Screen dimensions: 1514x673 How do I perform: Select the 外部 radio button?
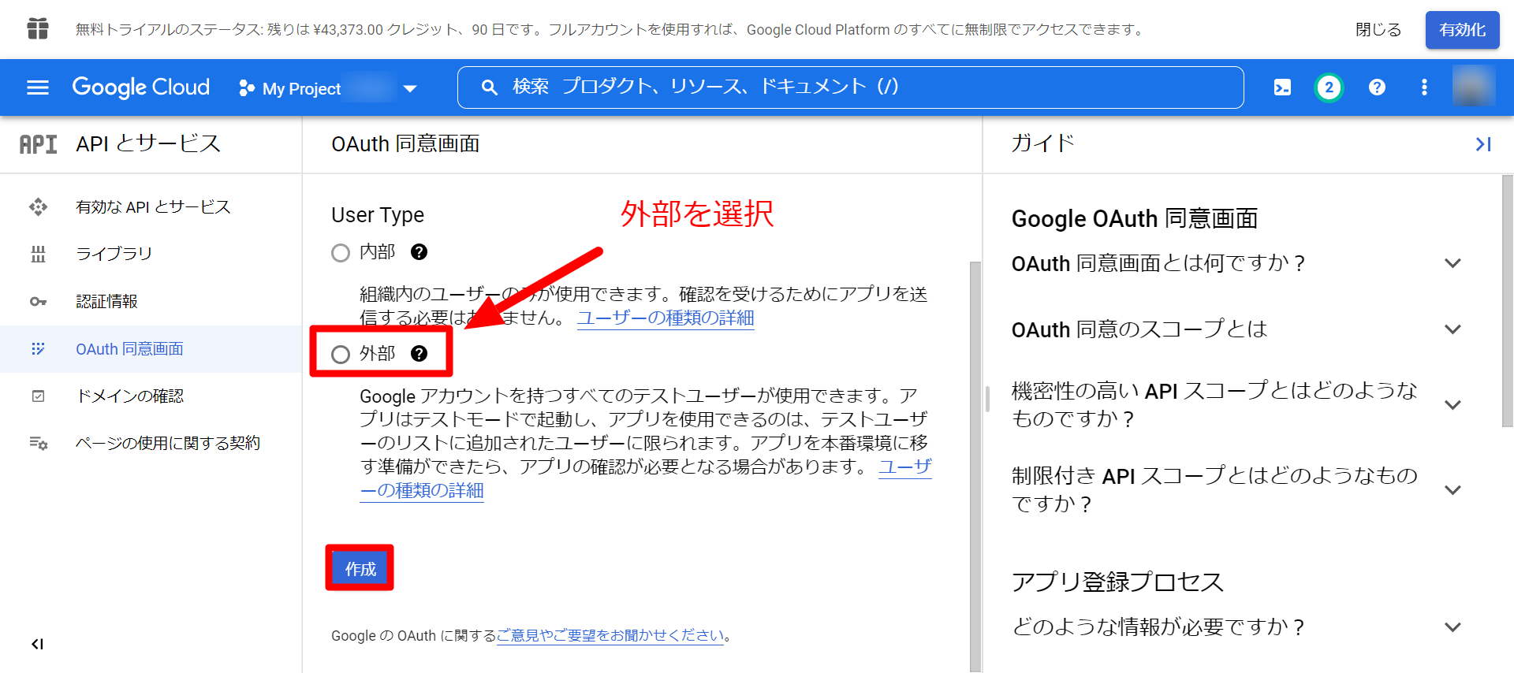(x=341, y=355)
